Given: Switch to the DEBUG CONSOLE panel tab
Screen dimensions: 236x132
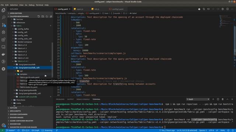Looking at the screenshot, I should 83,99.
